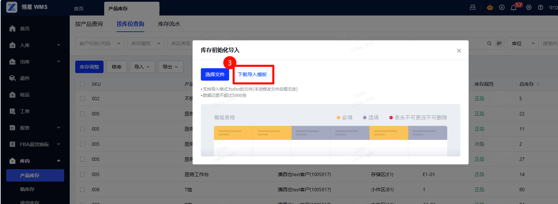The height and width of the screenshot is (204, 558).
Task: Click the 入库 sidebar icon
Action: [12, 45]
